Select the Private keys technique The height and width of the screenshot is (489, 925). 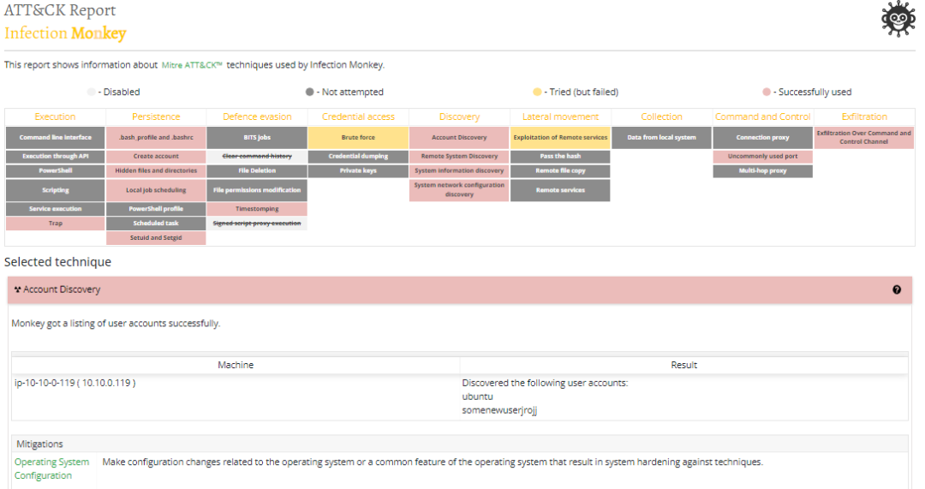coord(358,170)
